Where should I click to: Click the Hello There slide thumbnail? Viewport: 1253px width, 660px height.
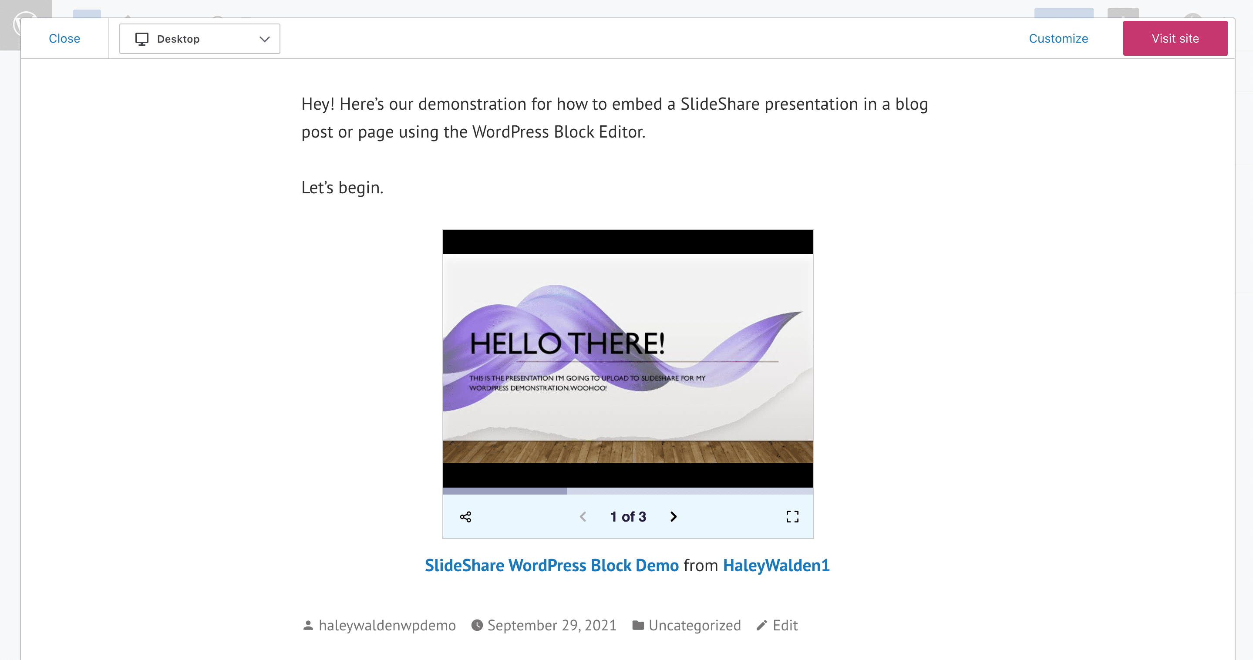(627, 358)
